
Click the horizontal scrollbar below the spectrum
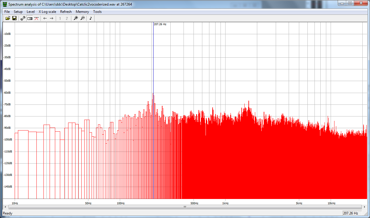(x=184, y=207)
